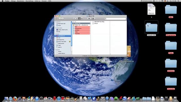Open the Fenster menu
Screen dimensions: 181x102
[44, 1]
